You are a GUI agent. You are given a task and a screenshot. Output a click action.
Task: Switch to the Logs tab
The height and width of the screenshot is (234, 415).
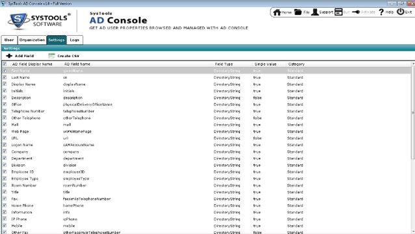tap(75, 40)
